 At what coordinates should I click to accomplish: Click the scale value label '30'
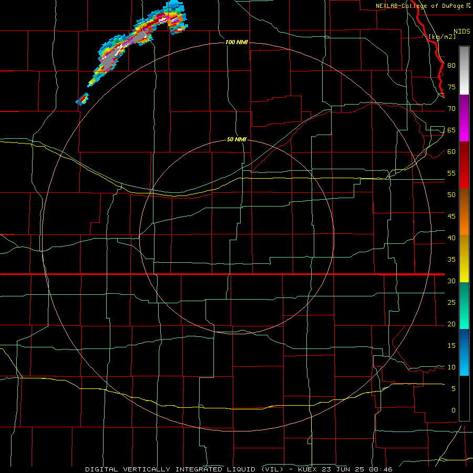[x=451, y=281]
